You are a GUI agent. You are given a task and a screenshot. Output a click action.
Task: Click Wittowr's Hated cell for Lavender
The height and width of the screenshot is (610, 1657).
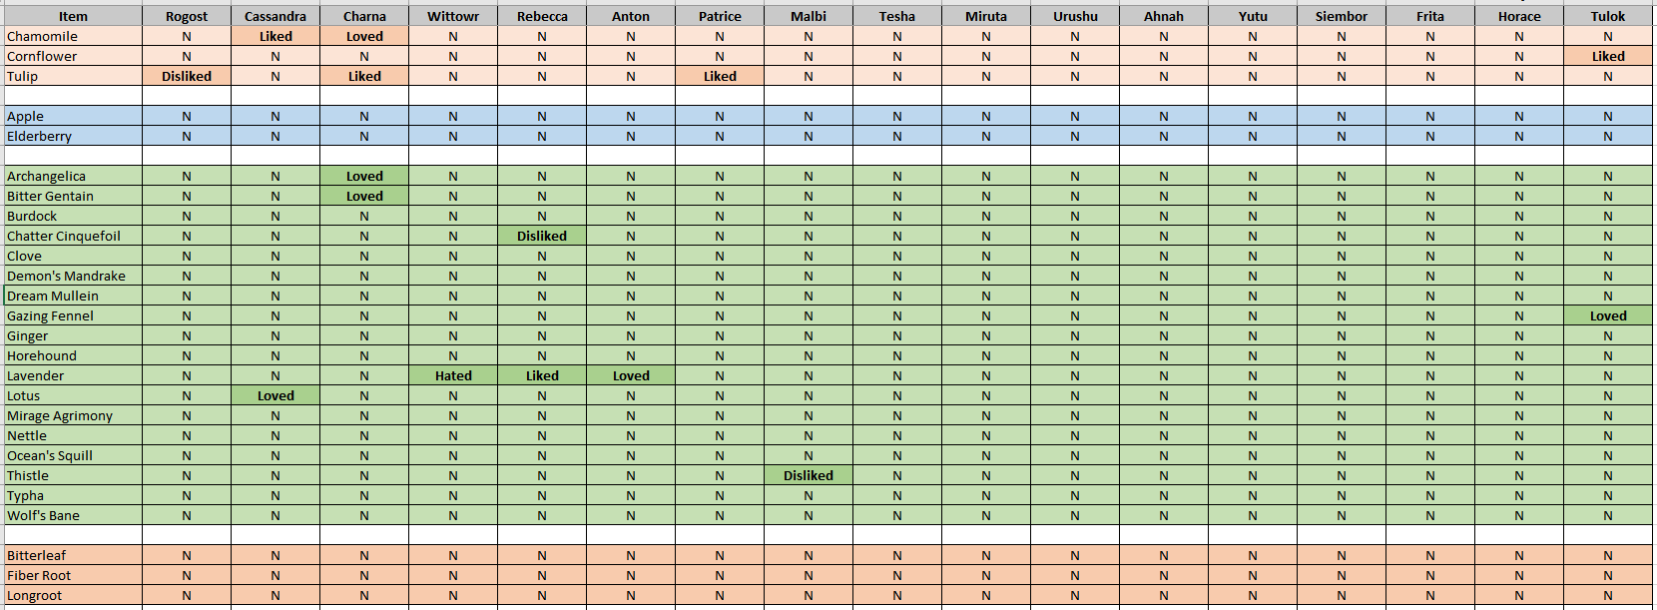[453, 375]
